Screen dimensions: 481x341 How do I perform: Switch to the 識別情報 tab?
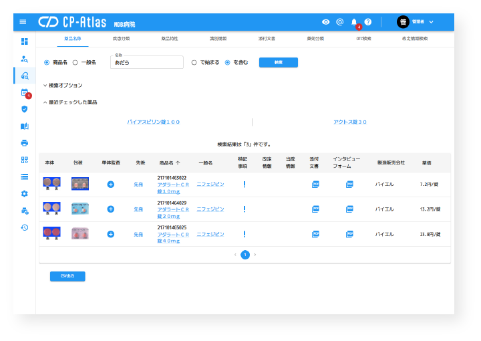click(x=218, y=39)
